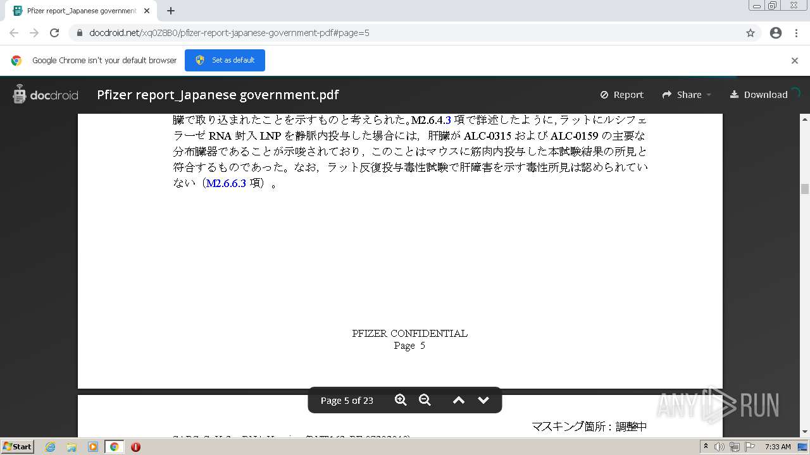This screenshot has height=455, width=810.
Task: Select the Pfizer report tab
Action: coord(81,11)
